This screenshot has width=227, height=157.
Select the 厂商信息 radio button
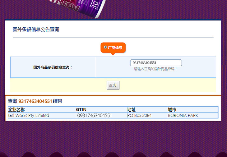105,47
